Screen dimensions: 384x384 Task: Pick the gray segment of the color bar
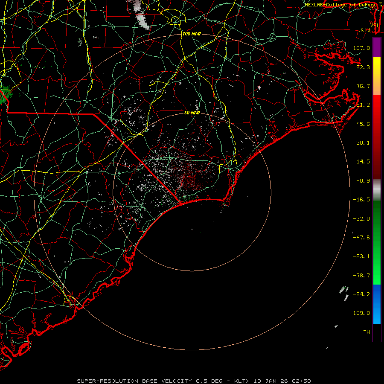(377, 190)
